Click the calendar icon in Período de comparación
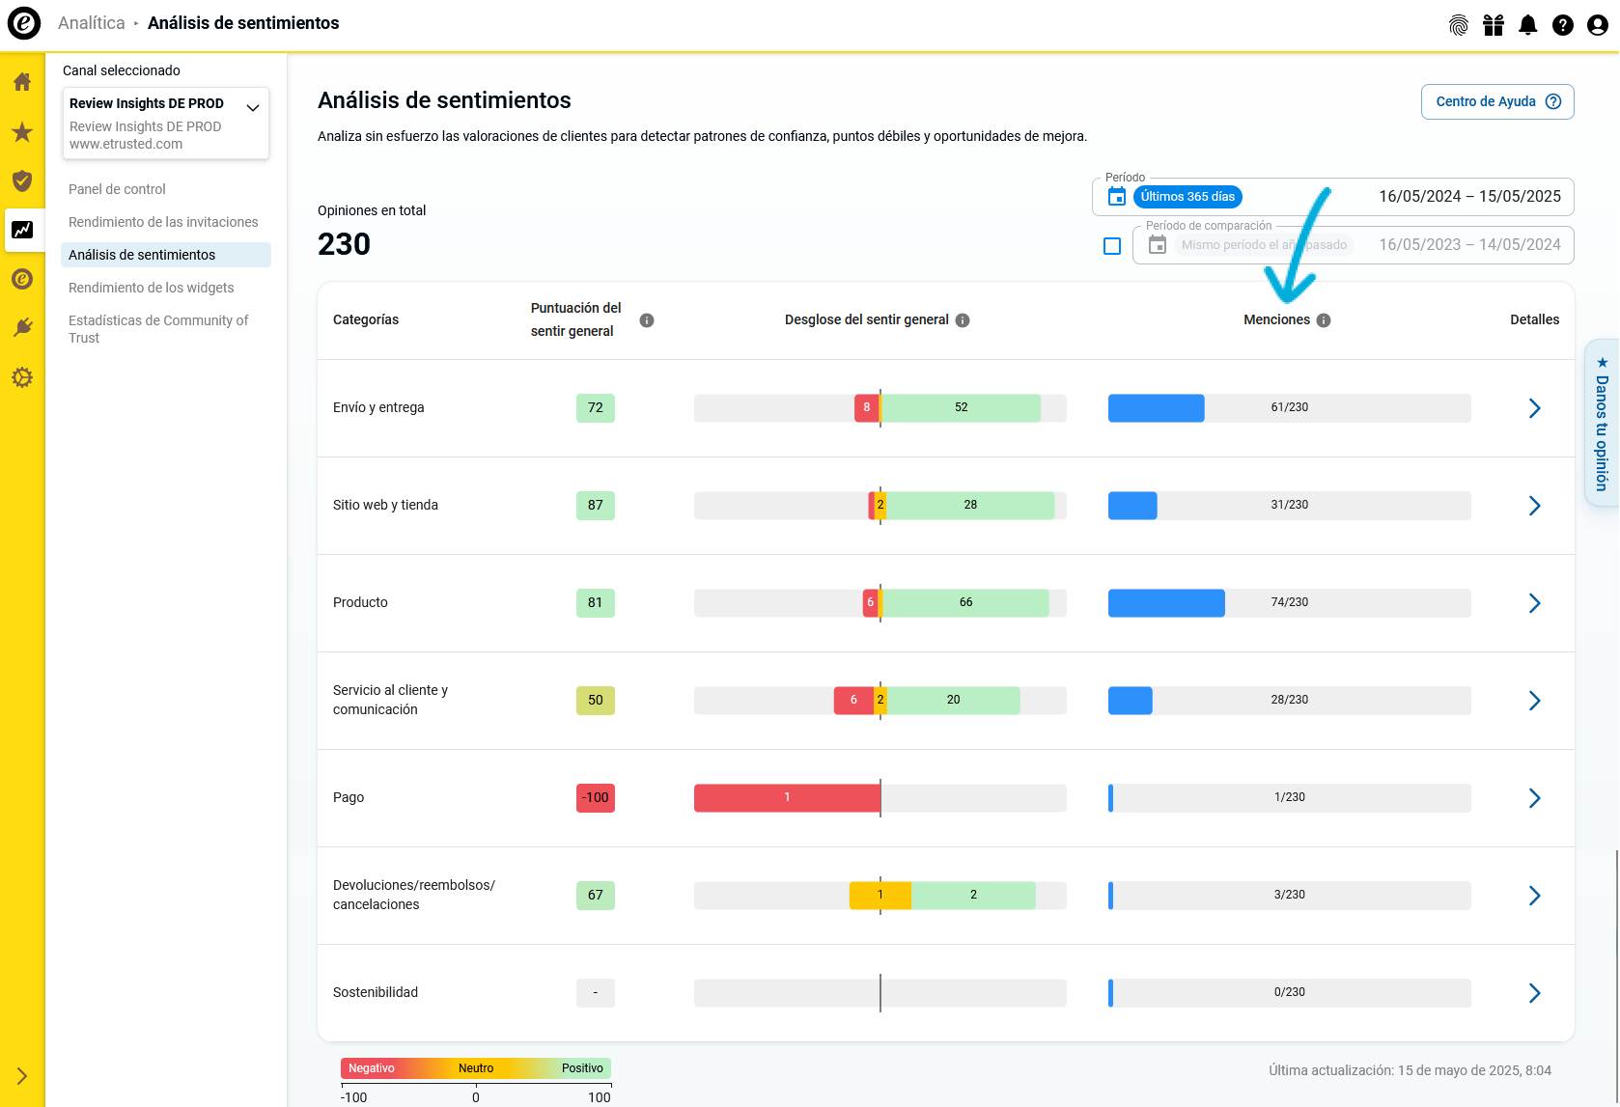The width and height of the screenshot is (1620, 1107). [1158, 245]
